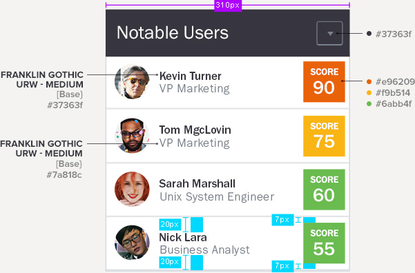Open the Notable Users dropdown arrow
This screenshot has height=273, width=415.
pyautogui.click(x=329, y=33)
